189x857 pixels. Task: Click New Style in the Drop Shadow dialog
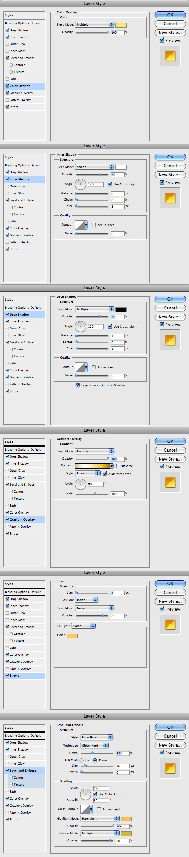[x=170, y=317]
